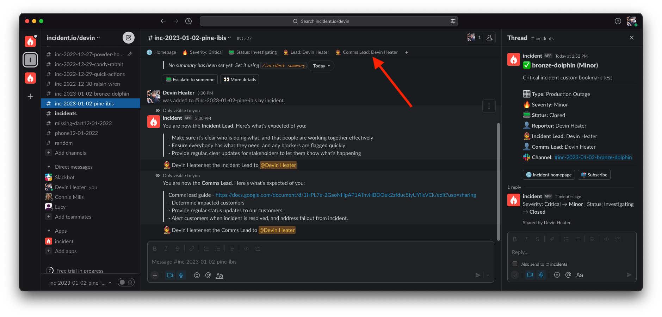Open the user profile avatar at top right
The image size is (662, 317).
point(631,21)
